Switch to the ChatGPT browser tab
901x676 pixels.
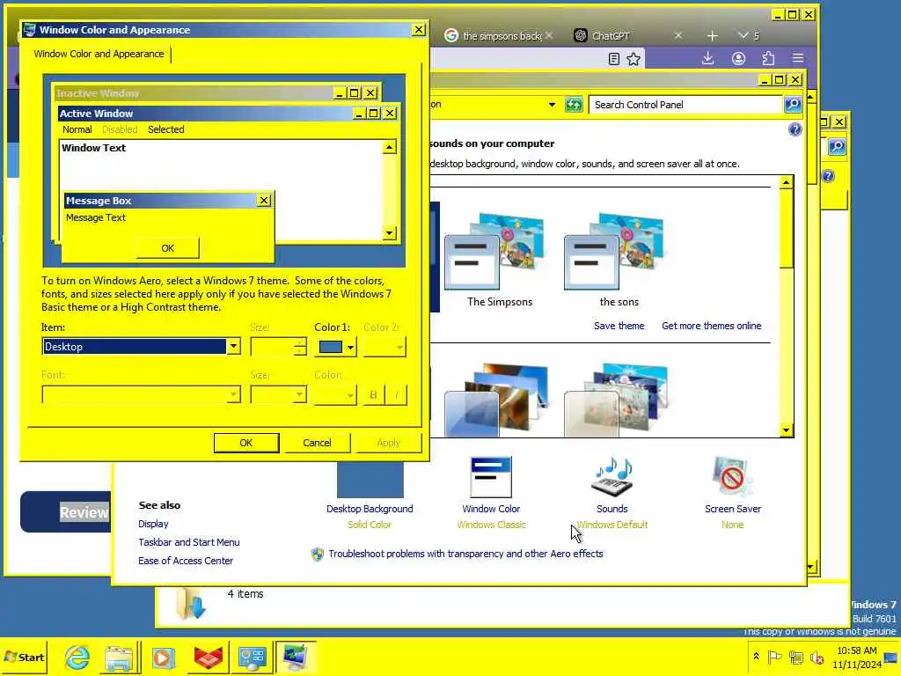tap(611, 35)
